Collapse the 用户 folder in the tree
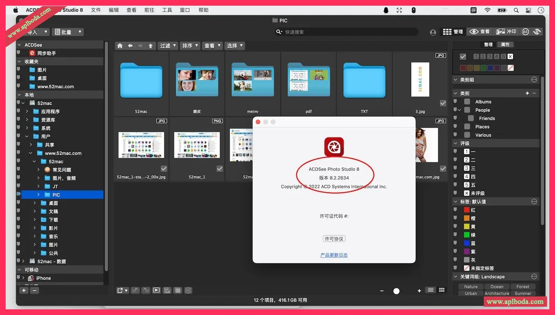The width and height of the screenshot is (555, 315). 27,136
